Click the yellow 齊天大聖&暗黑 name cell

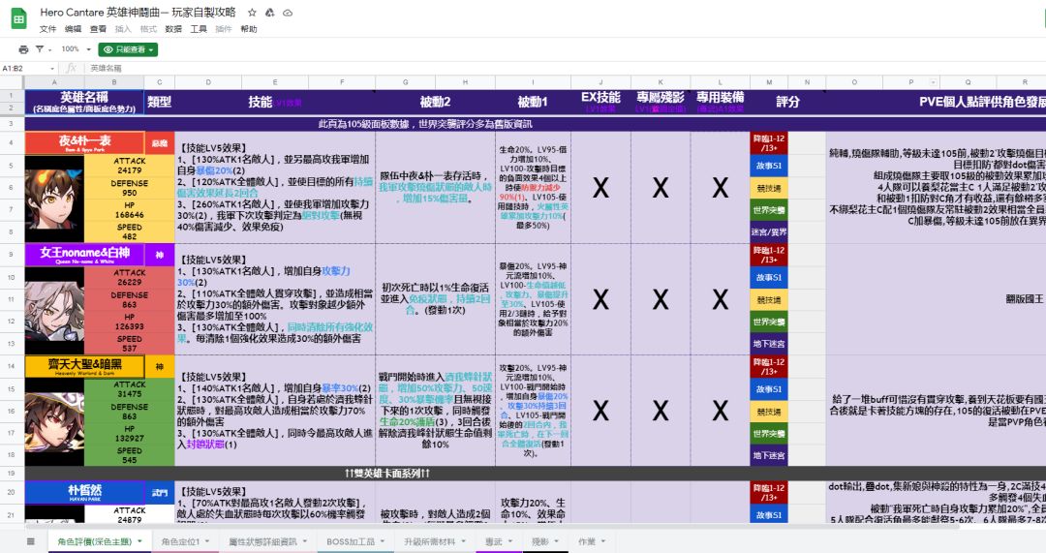(x=84, y=366)
